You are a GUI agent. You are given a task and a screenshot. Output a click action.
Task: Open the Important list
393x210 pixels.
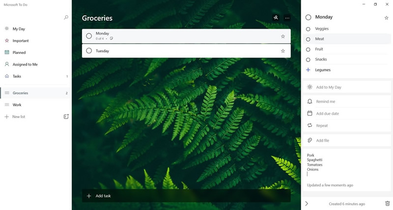click(35, 41)
